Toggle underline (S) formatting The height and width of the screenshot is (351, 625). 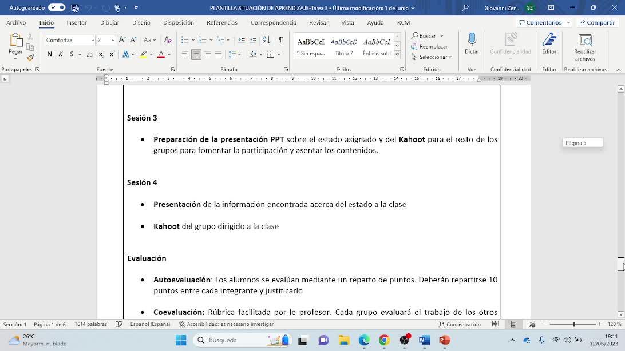pos(72,54)
